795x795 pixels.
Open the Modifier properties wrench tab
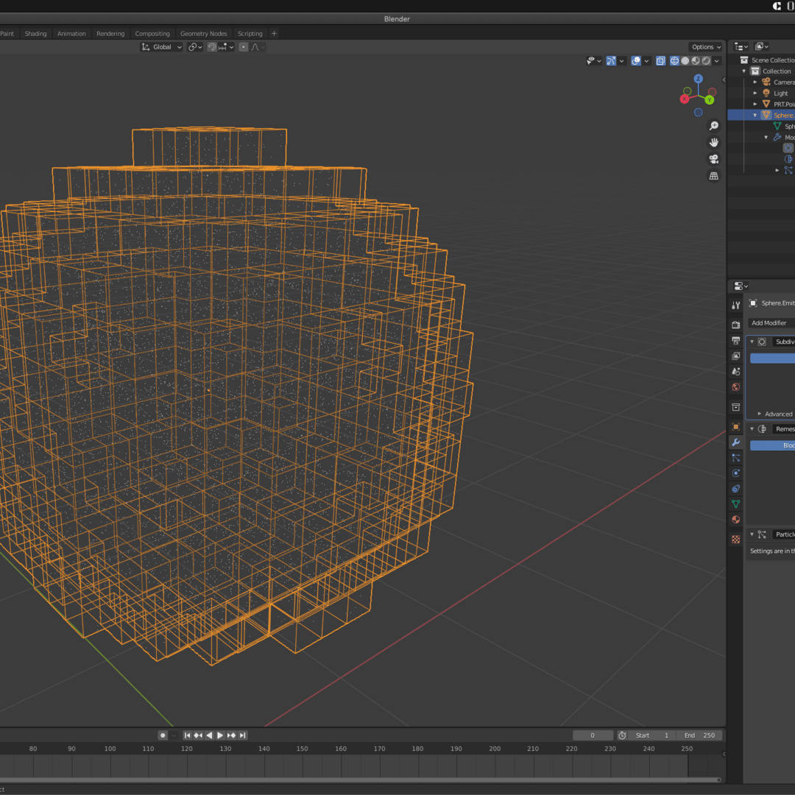pyautogui.click(x=735, y=442)
